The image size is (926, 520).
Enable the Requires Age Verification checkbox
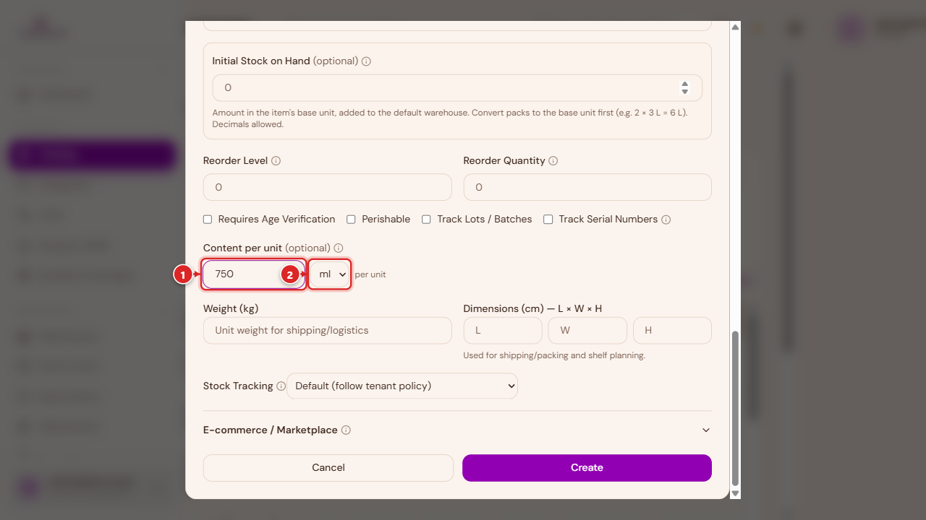[208, 220]
